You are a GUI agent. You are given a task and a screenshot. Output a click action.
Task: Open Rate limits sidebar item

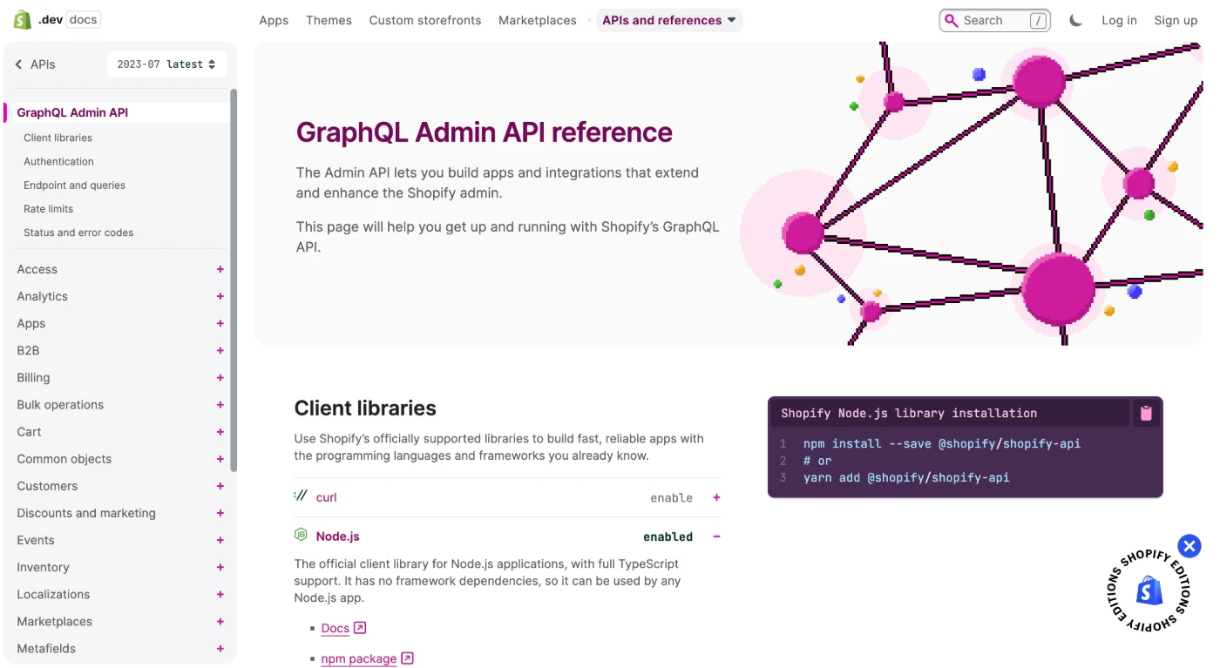tap(48, 208)
